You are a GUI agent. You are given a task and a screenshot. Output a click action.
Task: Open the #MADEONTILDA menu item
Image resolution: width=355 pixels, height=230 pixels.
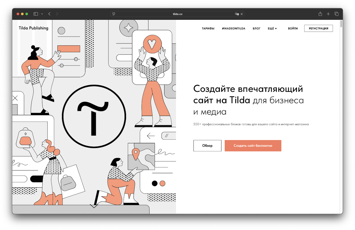click(233, 28)
